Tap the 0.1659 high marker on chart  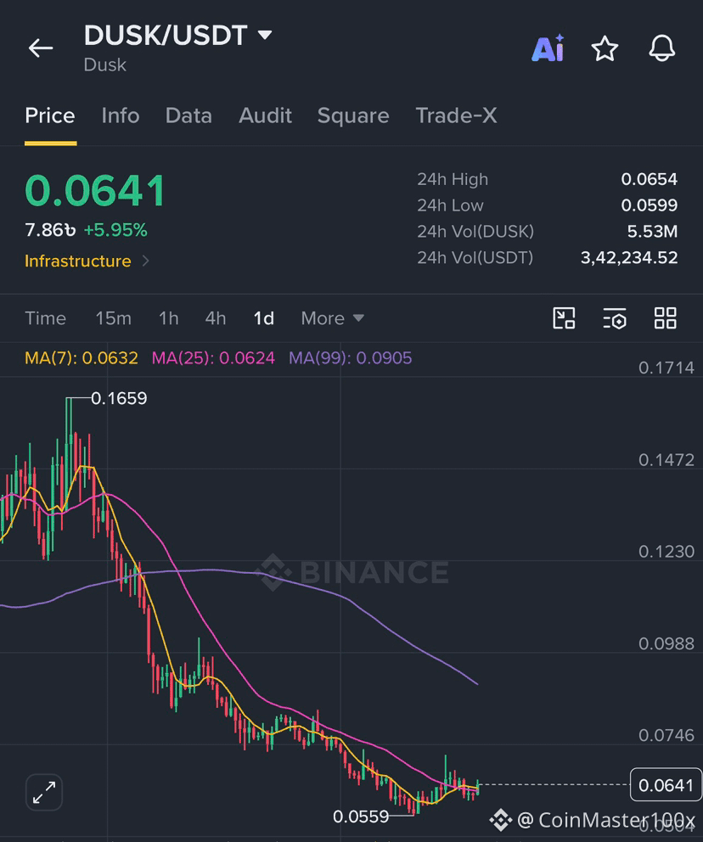tap(119, 398)
